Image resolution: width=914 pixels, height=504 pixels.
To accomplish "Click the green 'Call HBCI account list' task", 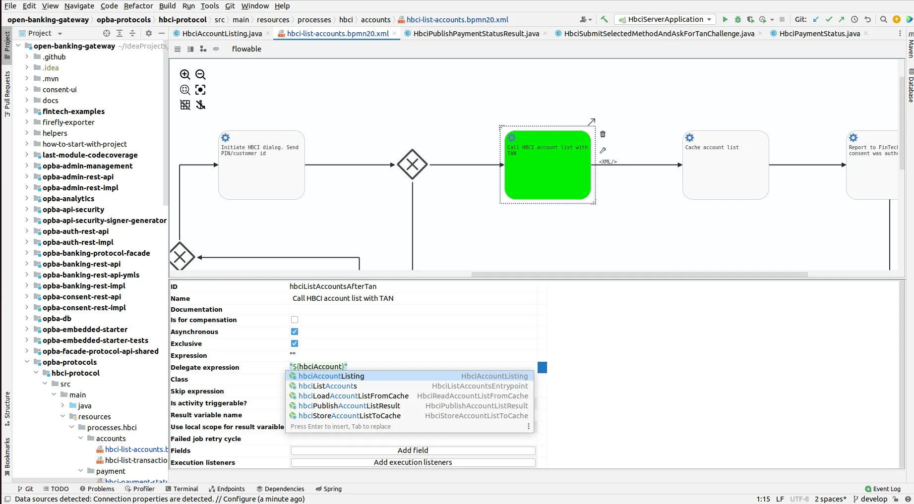I will [x=548, y=165].
